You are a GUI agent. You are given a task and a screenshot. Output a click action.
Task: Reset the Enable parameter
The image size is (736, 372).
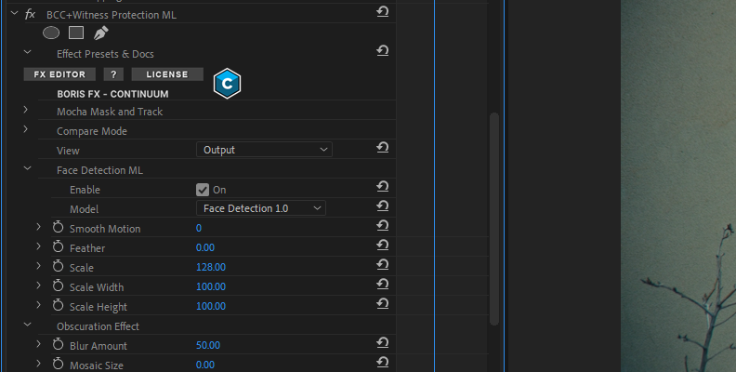point(383,187)
